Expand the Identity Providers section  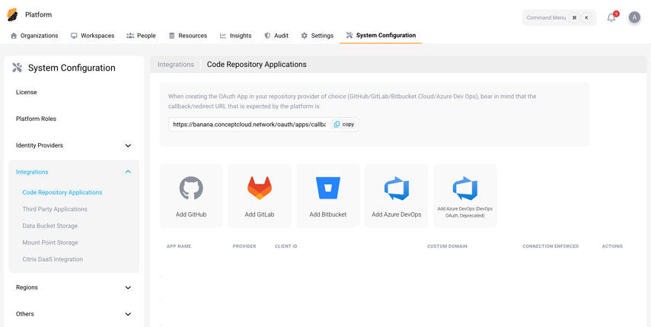point(128,145)
